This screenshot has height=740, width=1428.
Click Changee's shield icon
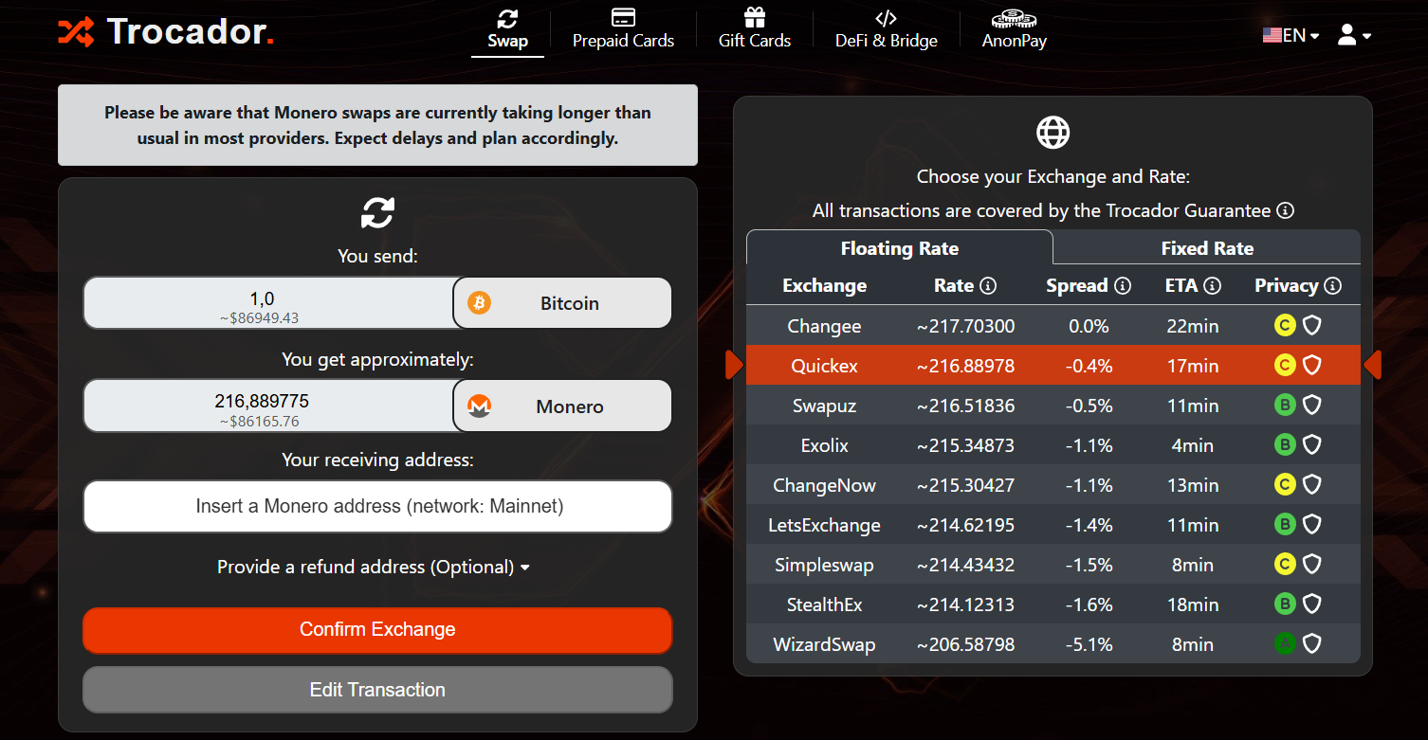pyautogui.click(x=1312, y=326)
